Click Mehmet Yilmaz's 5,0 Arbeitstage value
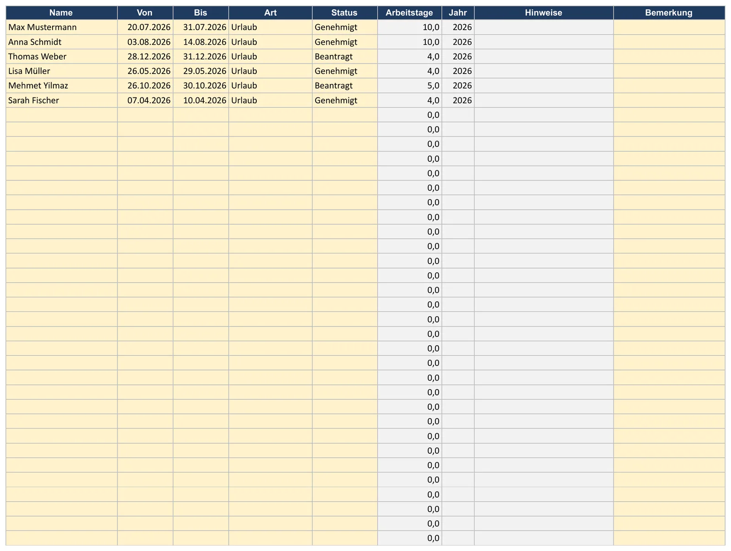Viewport: 731px width, 551px height. pos(410,86)
